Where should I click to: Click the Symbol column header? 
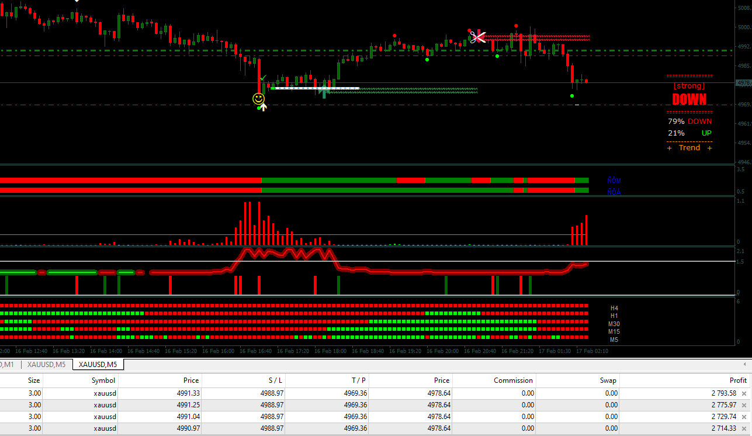click(x=103, y=380)
